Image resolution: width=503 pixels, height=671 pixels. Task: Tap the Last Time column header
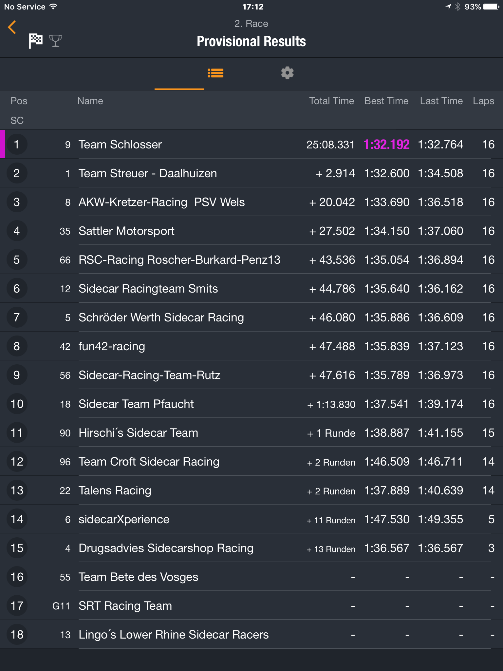(441, 101)
